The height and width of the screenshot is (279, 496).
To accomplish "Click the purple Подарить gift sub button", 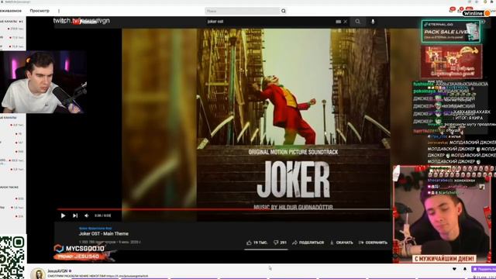I will (484, 269).
